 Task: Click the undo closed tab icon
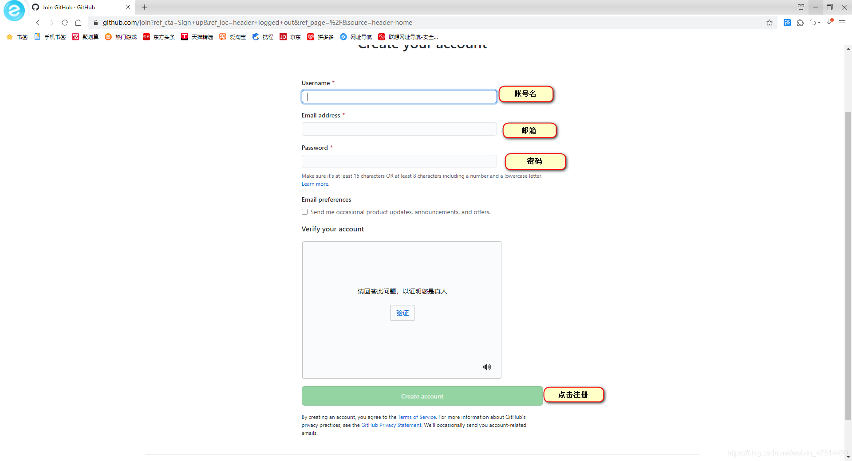[x=813, y=23]
